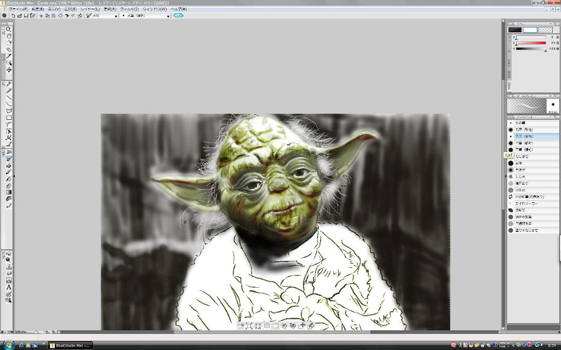The width and height of the screenshot is (561, 350).
Task: Click the Save floppy icon in top toolbar
Action: (x=26, y=16)
